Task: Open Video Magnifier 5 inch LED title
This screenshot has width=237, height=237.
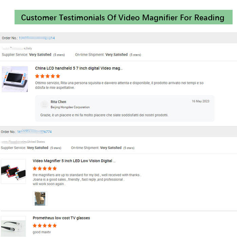Action: point(74,161)
